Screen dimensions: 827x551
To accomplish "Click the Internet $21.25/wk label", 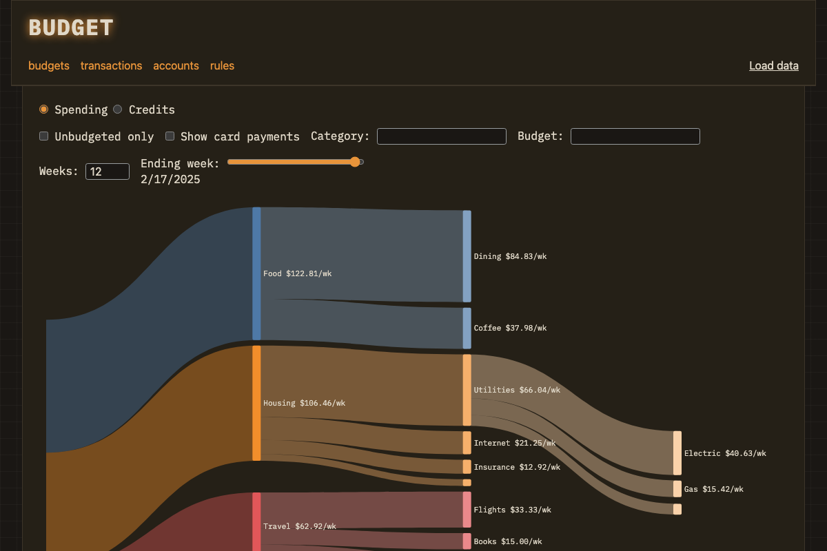I will (515, 443).
